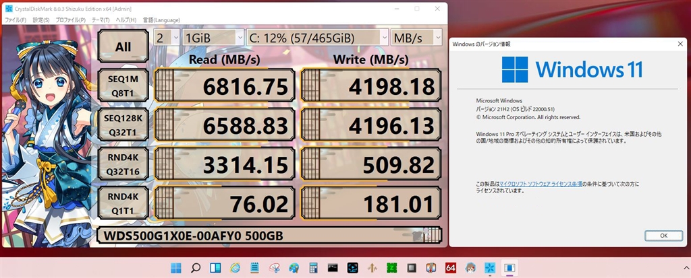Viewport: 691px width, 278px height.
Task: Start the SEQ1M Q8T1 test
Action: [x=123, y=85]
